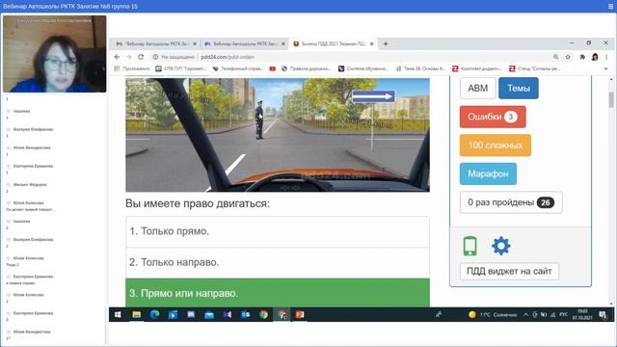Show more bookmarks overflow chevron
The width and height of the screenshot is (617, 347).
tap(606, 68)
